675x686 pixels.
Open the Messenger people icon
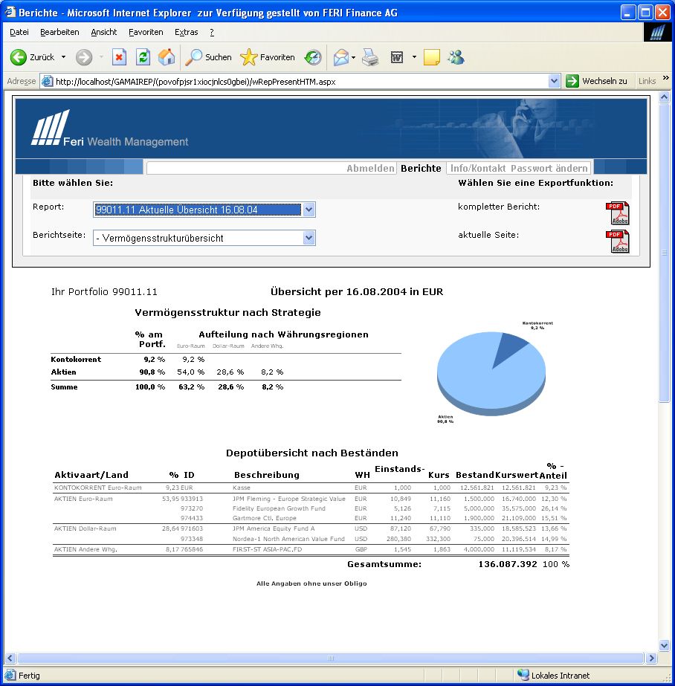456,57
